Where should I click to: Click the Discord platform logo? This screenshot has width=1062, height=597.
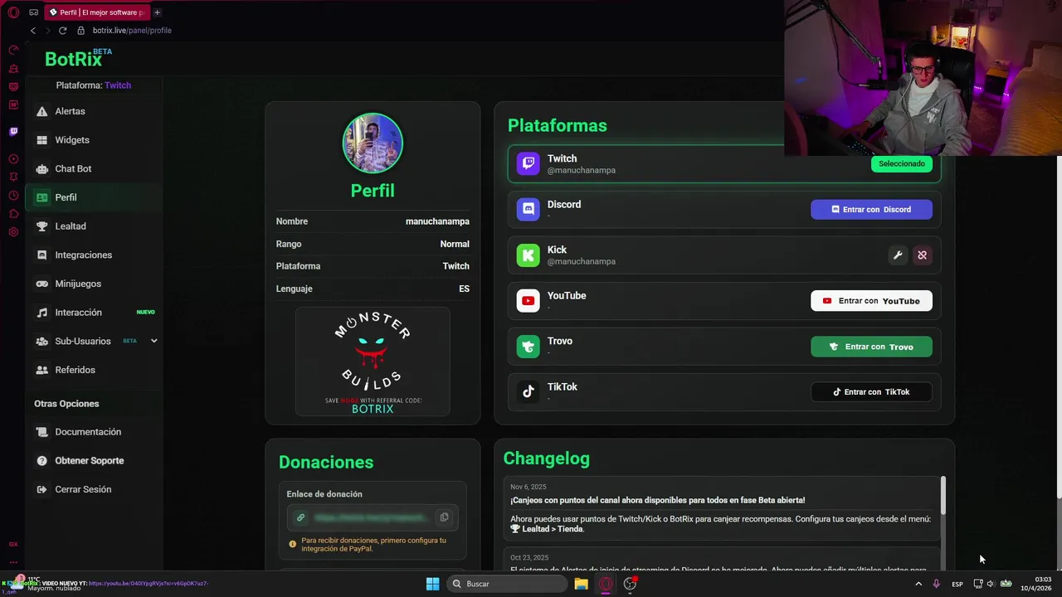click(x=528, y=209)
